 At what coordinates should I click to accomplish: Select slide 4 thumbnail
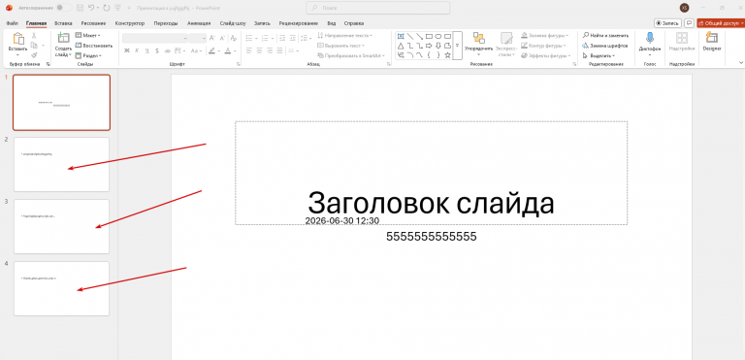62,288
